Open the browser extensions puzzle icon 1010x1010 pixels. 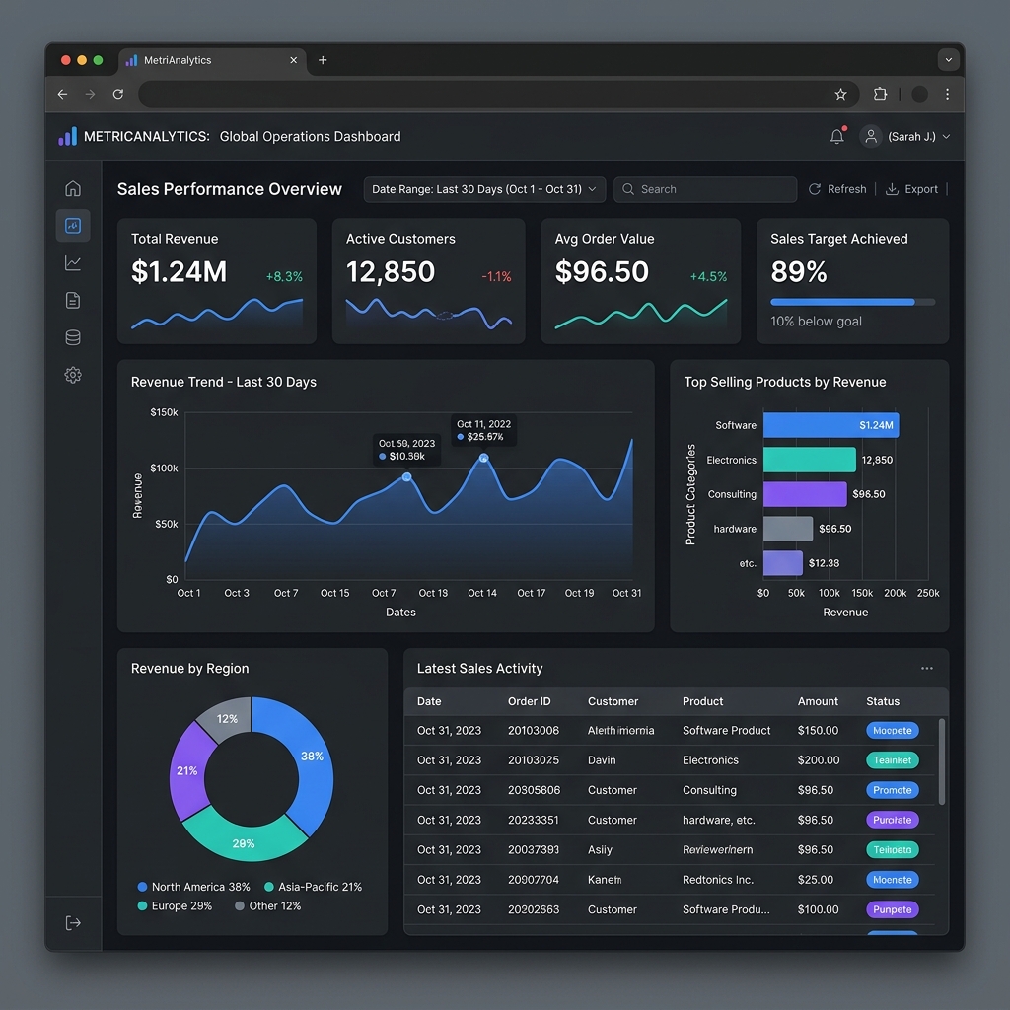coord(880,94)
